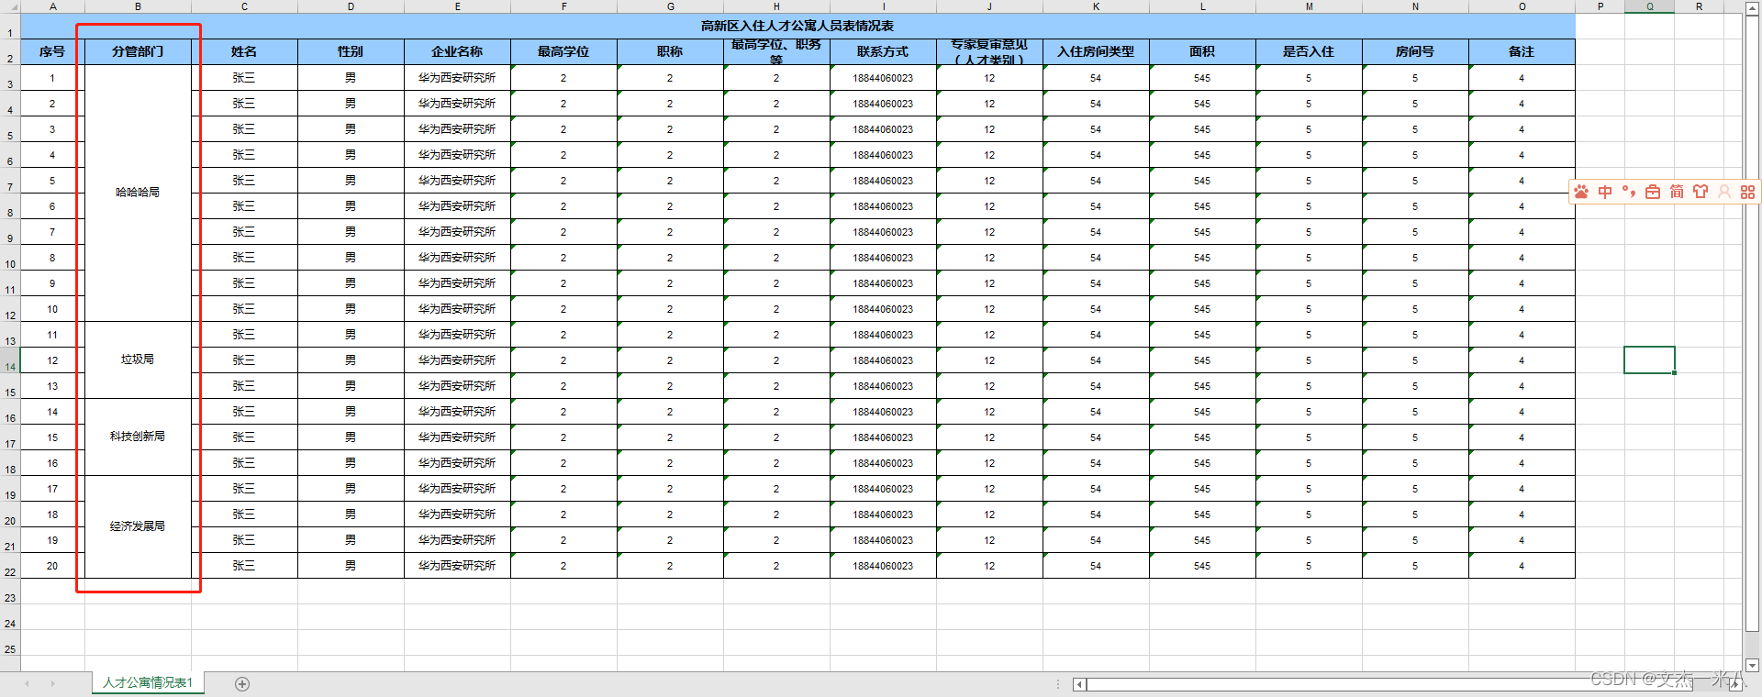Add a new sheet with plus button
The height and width of the screenshot is (697, 1762).
tap(242, 684)
